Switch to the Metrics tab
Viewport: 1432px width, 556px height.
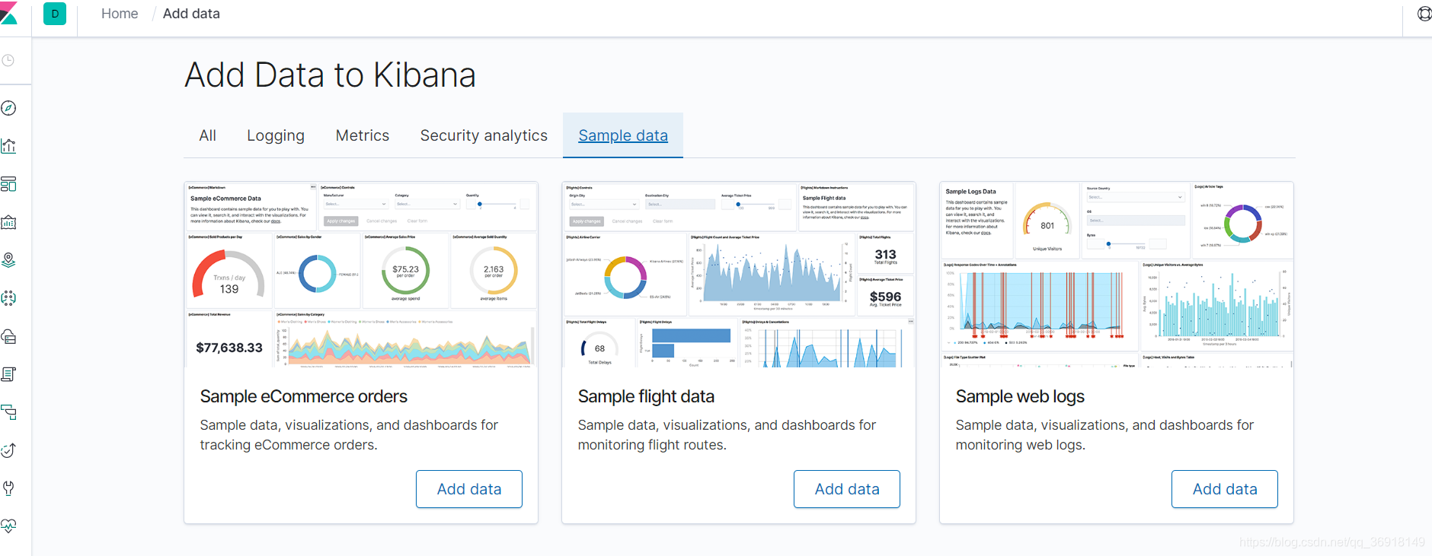tap(363, 135)
